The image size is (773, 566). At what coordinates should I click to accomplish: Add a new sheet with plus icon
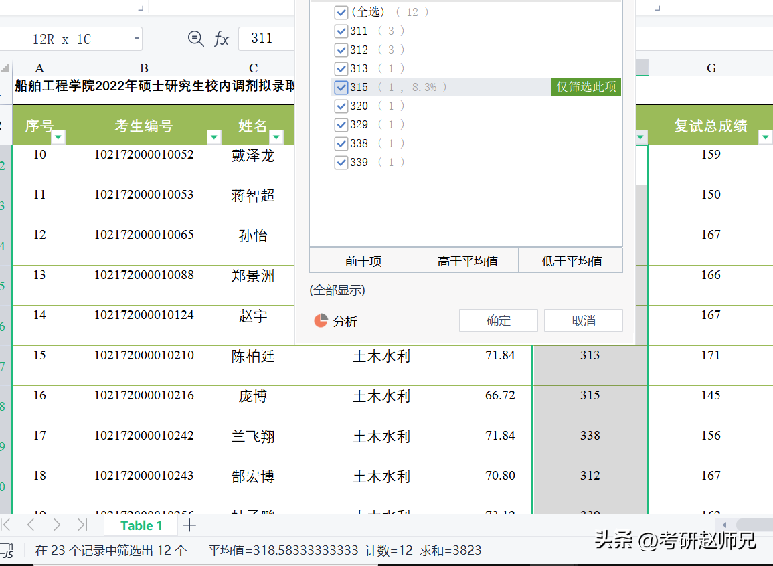click(189, 525)
